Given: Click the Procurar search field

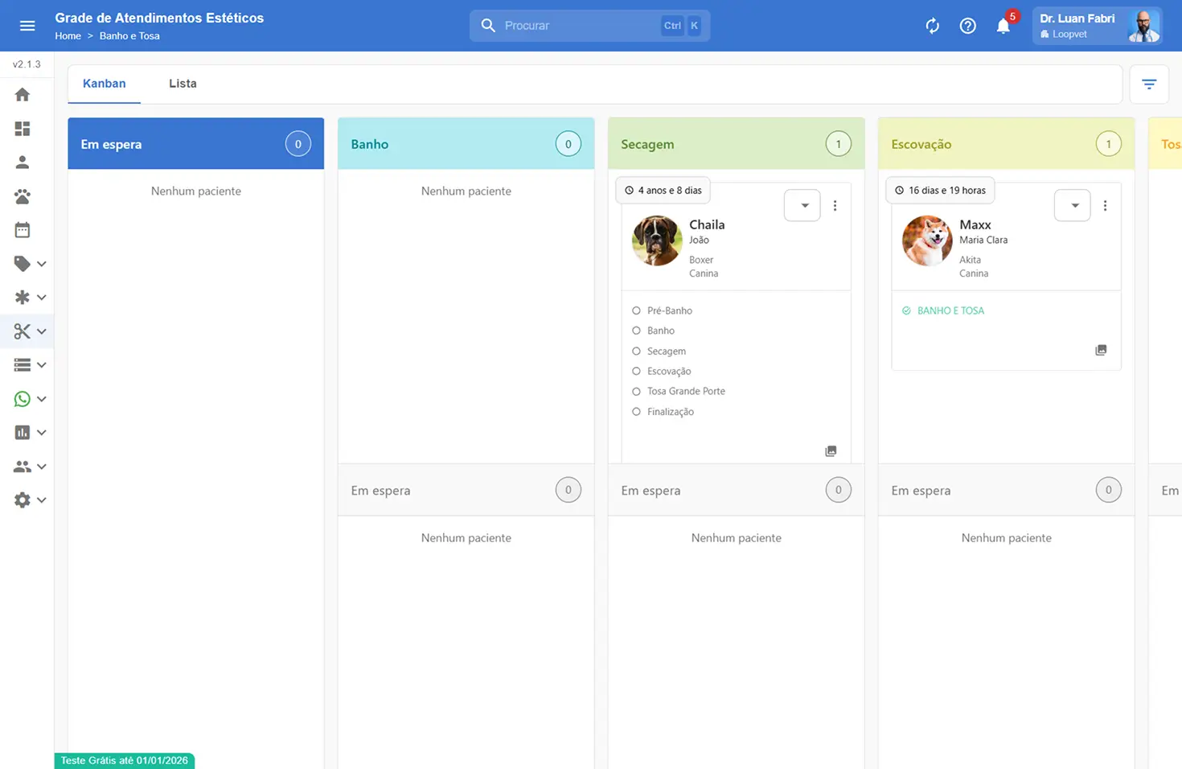Looking at the screenshot, I should (579, 26).
